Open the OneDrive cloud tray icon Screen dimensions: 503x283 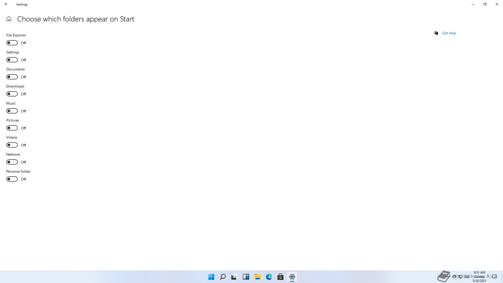pos(454,276)
